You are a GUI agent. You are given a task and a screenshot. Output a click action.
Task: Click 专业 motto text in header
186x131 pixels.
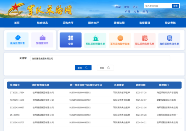(x=136, y=11)
